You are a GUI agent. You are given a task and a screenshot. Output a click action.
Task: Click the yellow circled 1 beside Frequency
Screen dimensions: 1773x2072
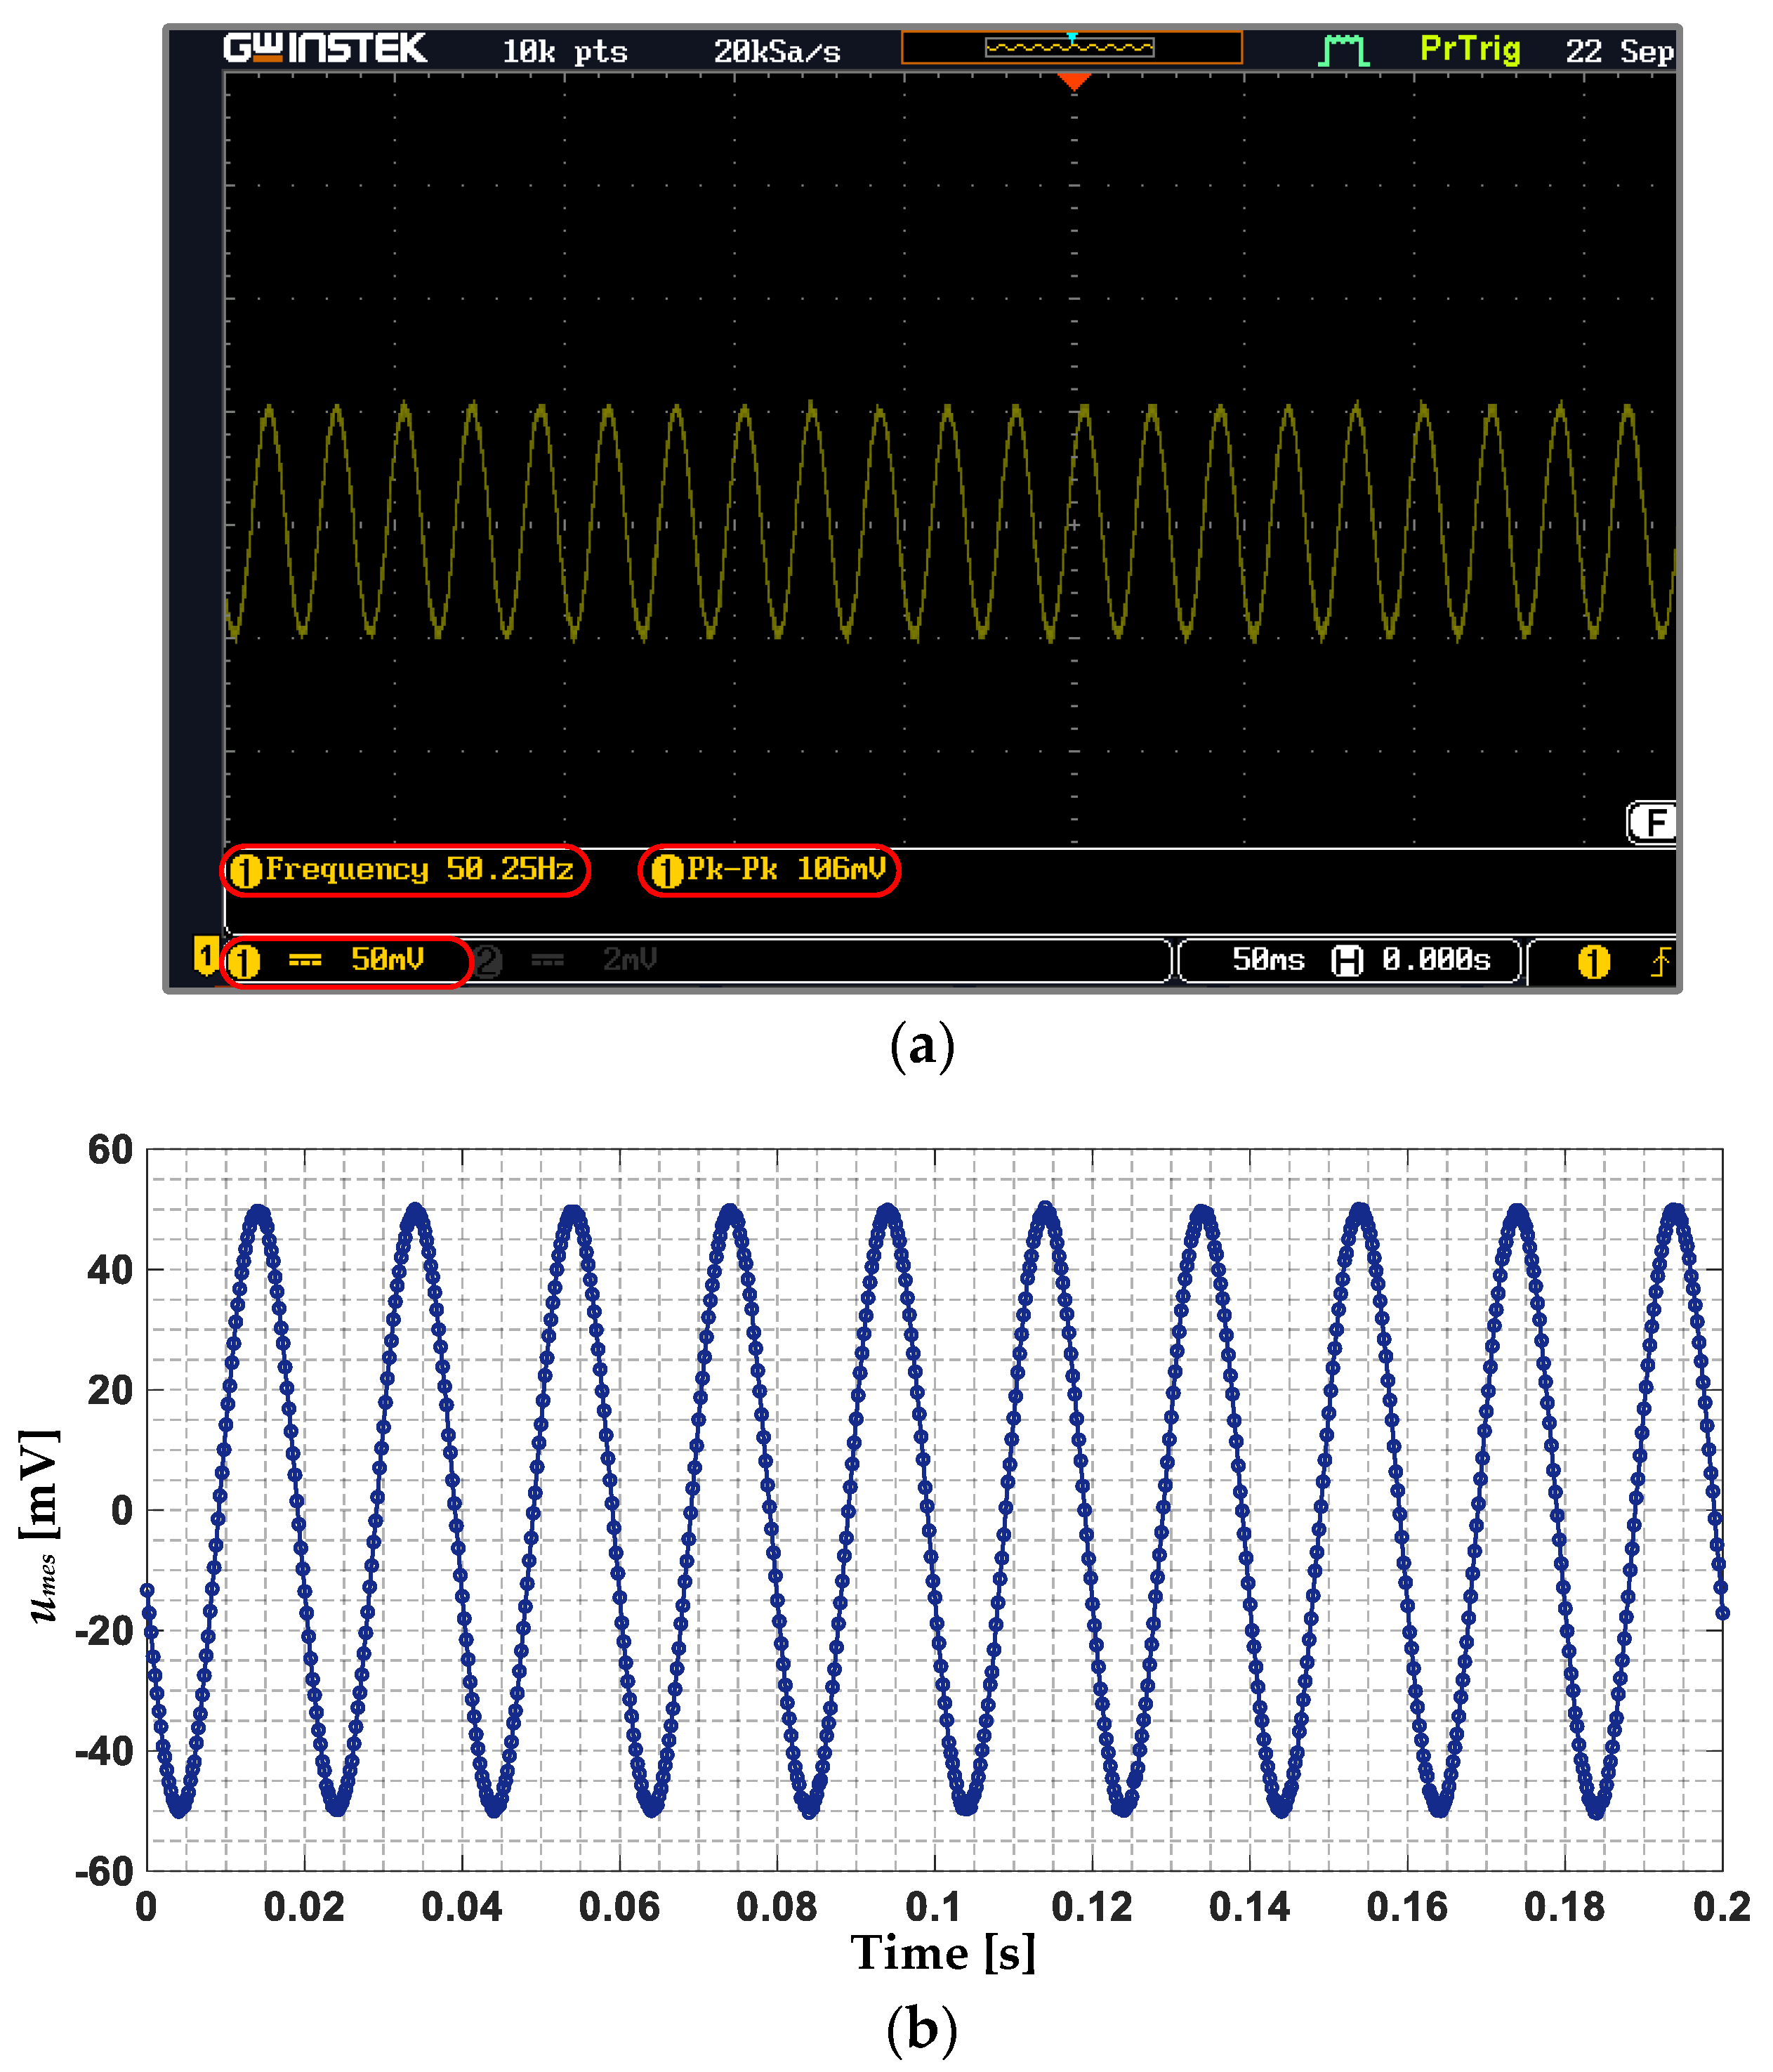click(x=246, y=871)
